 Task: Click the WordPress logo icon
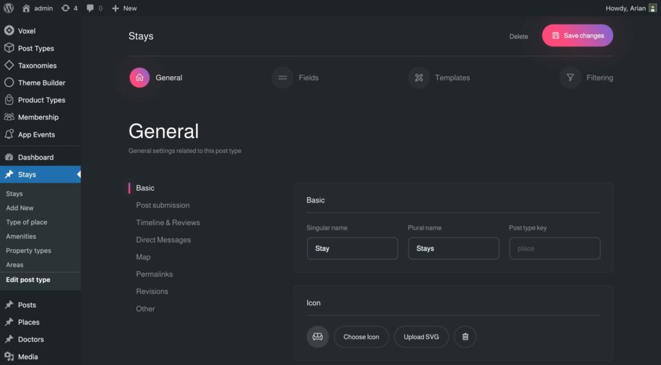(x=9, y=8)
